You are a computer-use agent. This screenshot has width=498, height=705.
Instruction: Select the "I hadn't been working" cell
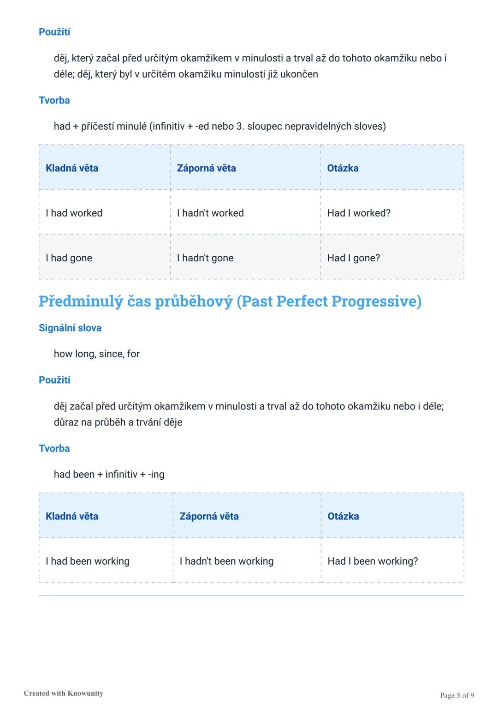226,561
